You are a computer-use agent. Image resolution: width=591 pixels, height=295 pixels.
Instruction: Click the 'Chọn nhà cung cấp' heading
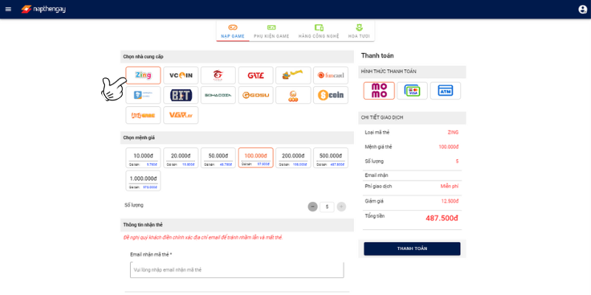[x=143, y=57]
